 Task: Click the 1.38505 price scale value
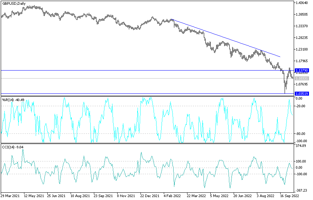point(302,14)
